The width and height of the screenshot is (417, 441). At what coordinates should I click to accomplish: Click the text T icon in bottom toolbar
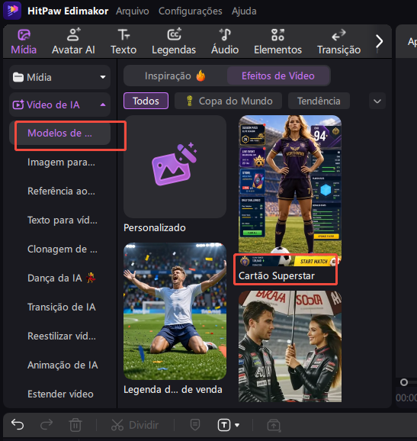point(224,425)
